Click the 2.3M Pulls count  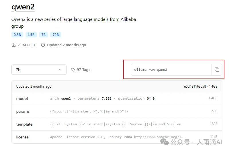[x=26, y=45]
